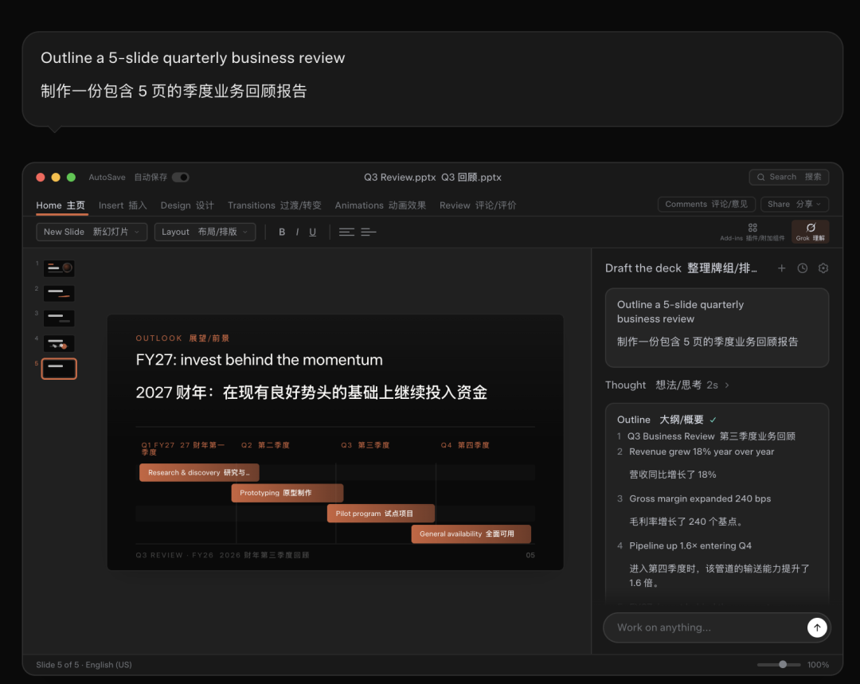Screen dimensions: 860x684
Task: Open the Share dropdown
Action: click(x=794, y=204)
